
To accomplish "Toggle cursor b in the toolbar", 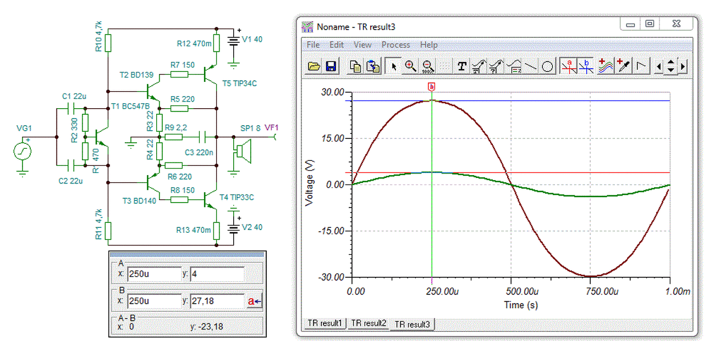I will click(586, 66).
